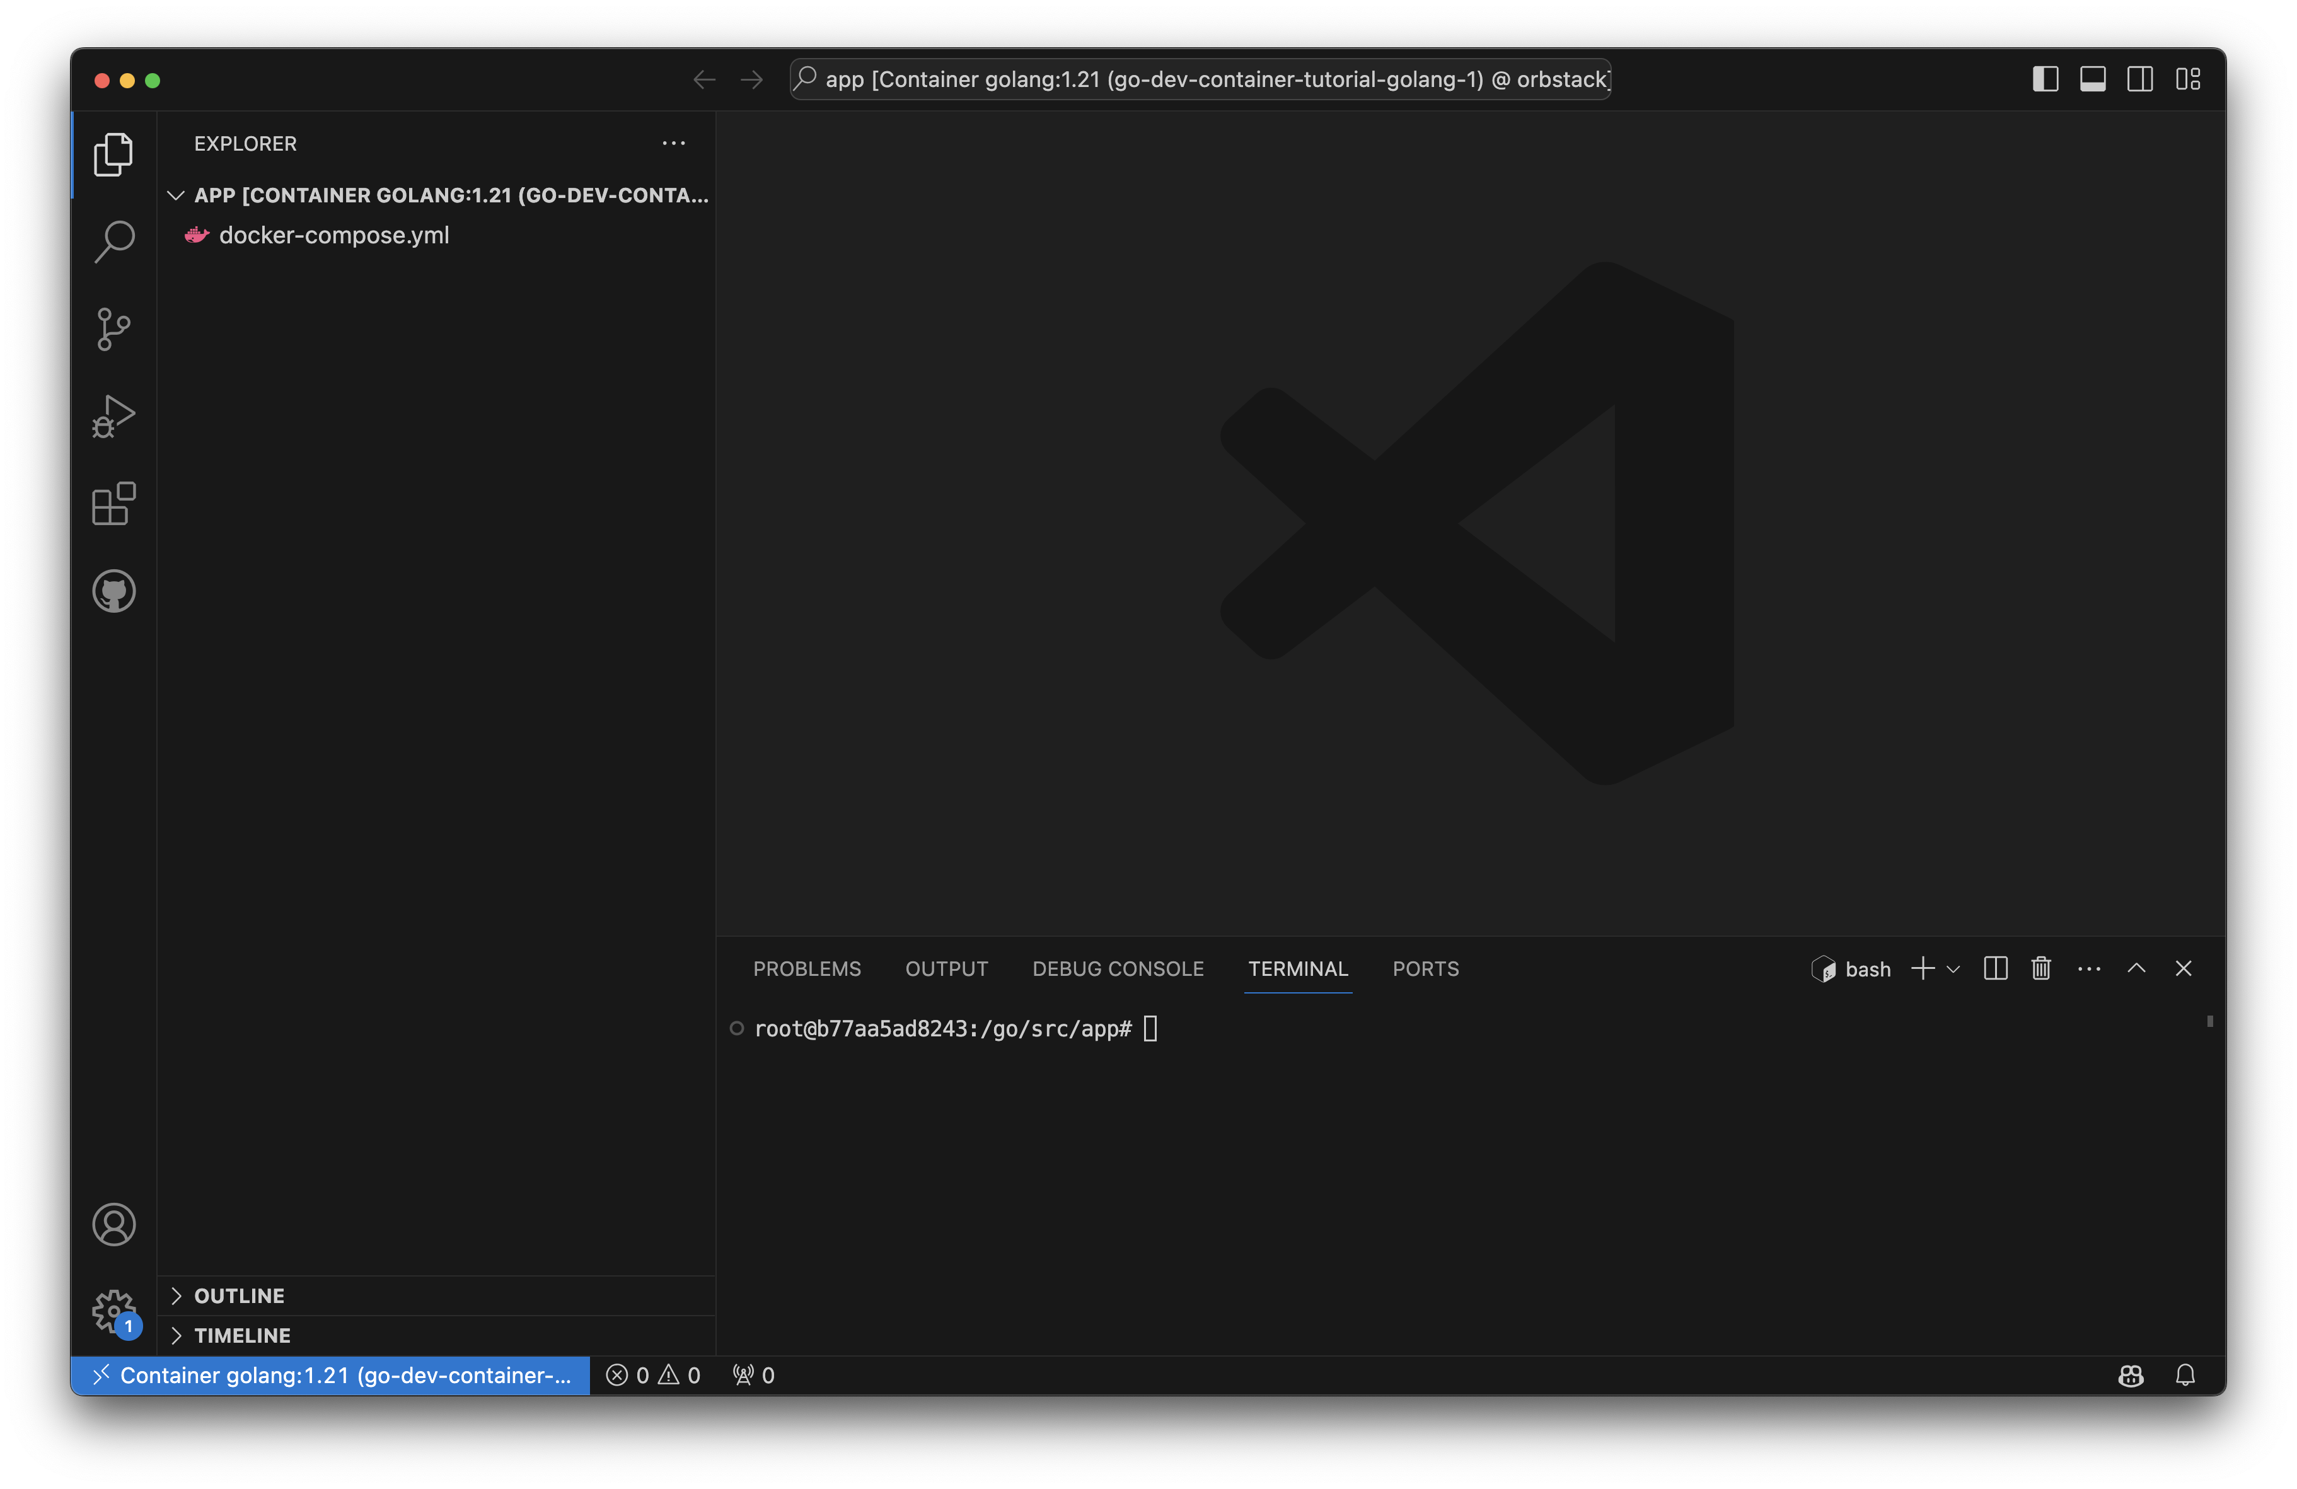This screenshot has height=1489, width=2297.
Task: Switch to the PROBLEMS tab
Action: 807,968
